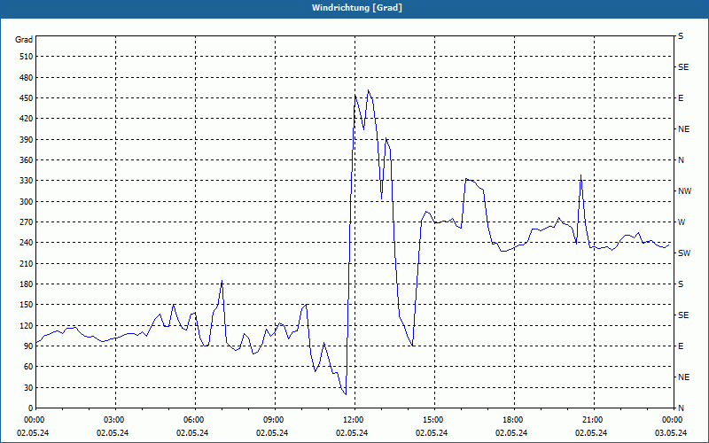Click the 15:00 time label
This screenshot has width=709, height=443.
tap(434, 420)
